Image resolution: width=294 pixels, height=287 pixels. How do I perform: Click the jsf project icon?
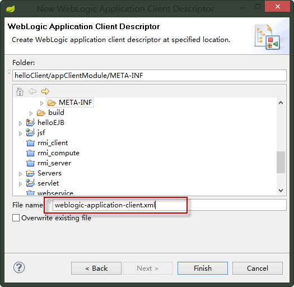click(x=30, y=132)
